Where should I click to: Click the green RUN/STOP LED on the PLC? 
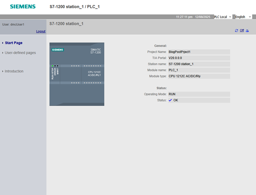(x=53, y=66)
